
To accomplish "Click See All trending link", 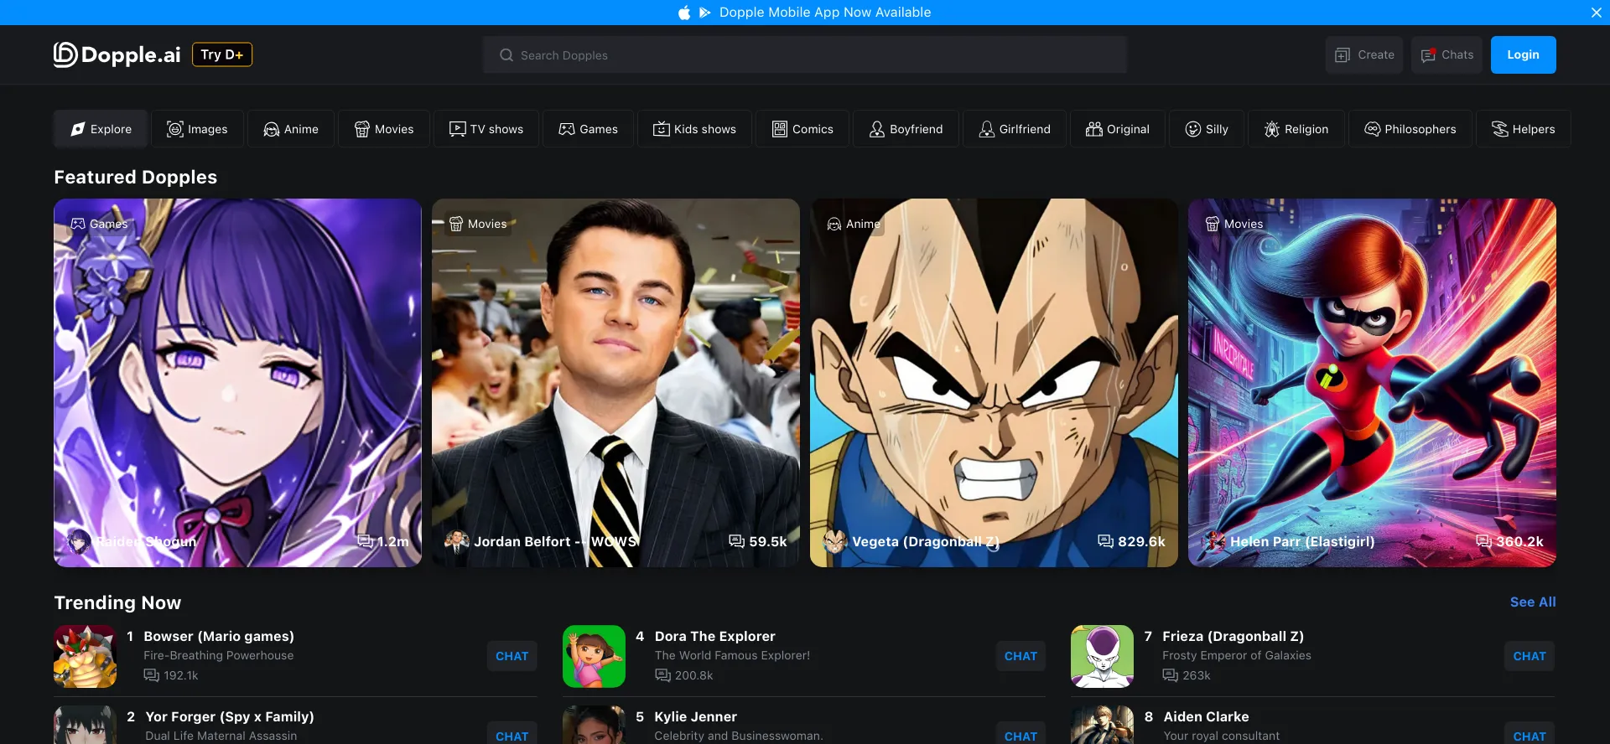I will coord(1532,602).
